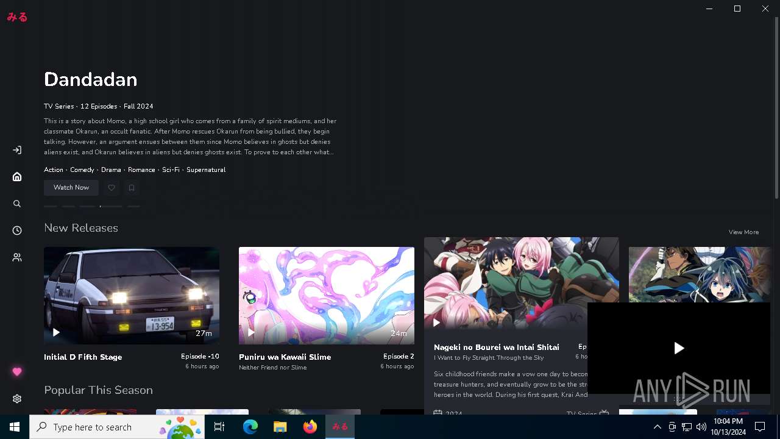Open Task View on taskbar
The image size is (780, 439).
(x=219, y=427)
